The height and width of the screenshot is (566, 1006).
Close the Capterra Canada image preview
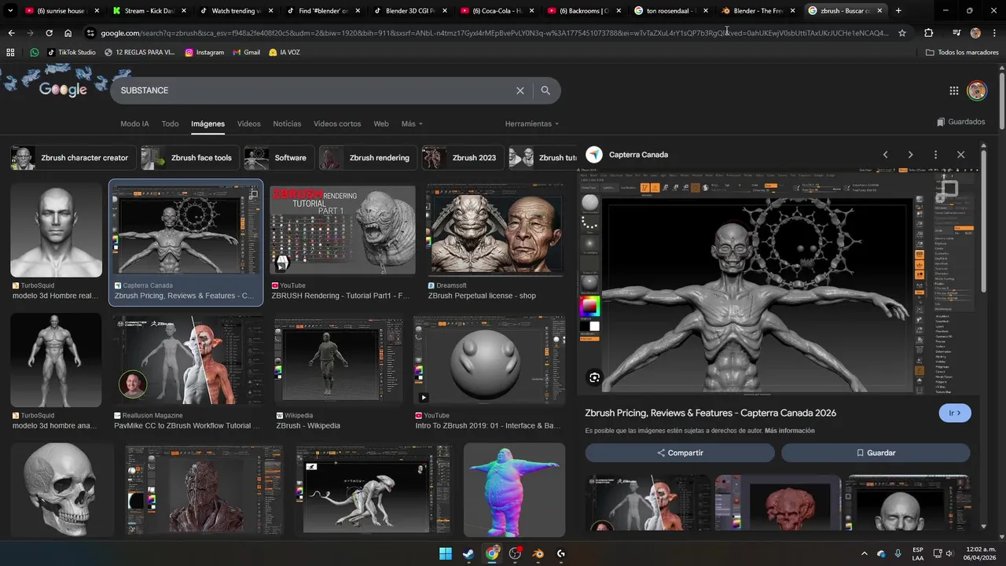pos(960,155)
